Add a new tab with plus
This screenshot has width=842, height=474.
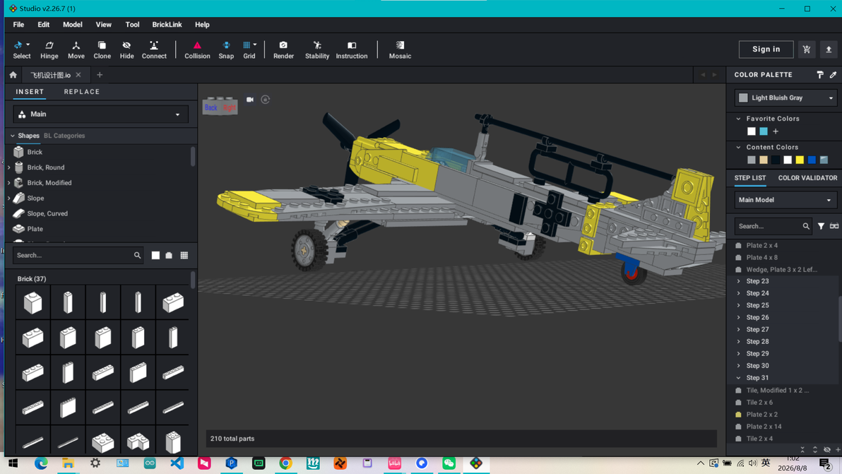[x=100, y=75]
